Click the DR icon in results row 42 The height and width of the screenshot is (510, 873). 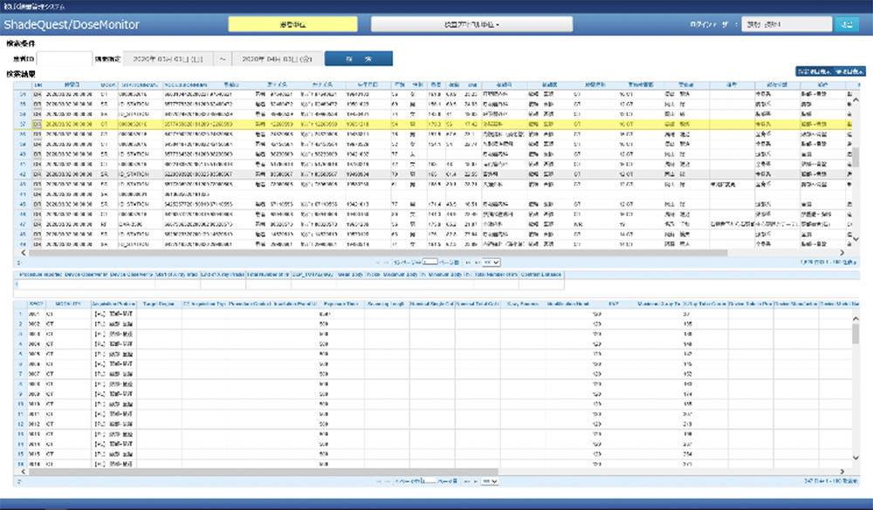pos(38,174)
